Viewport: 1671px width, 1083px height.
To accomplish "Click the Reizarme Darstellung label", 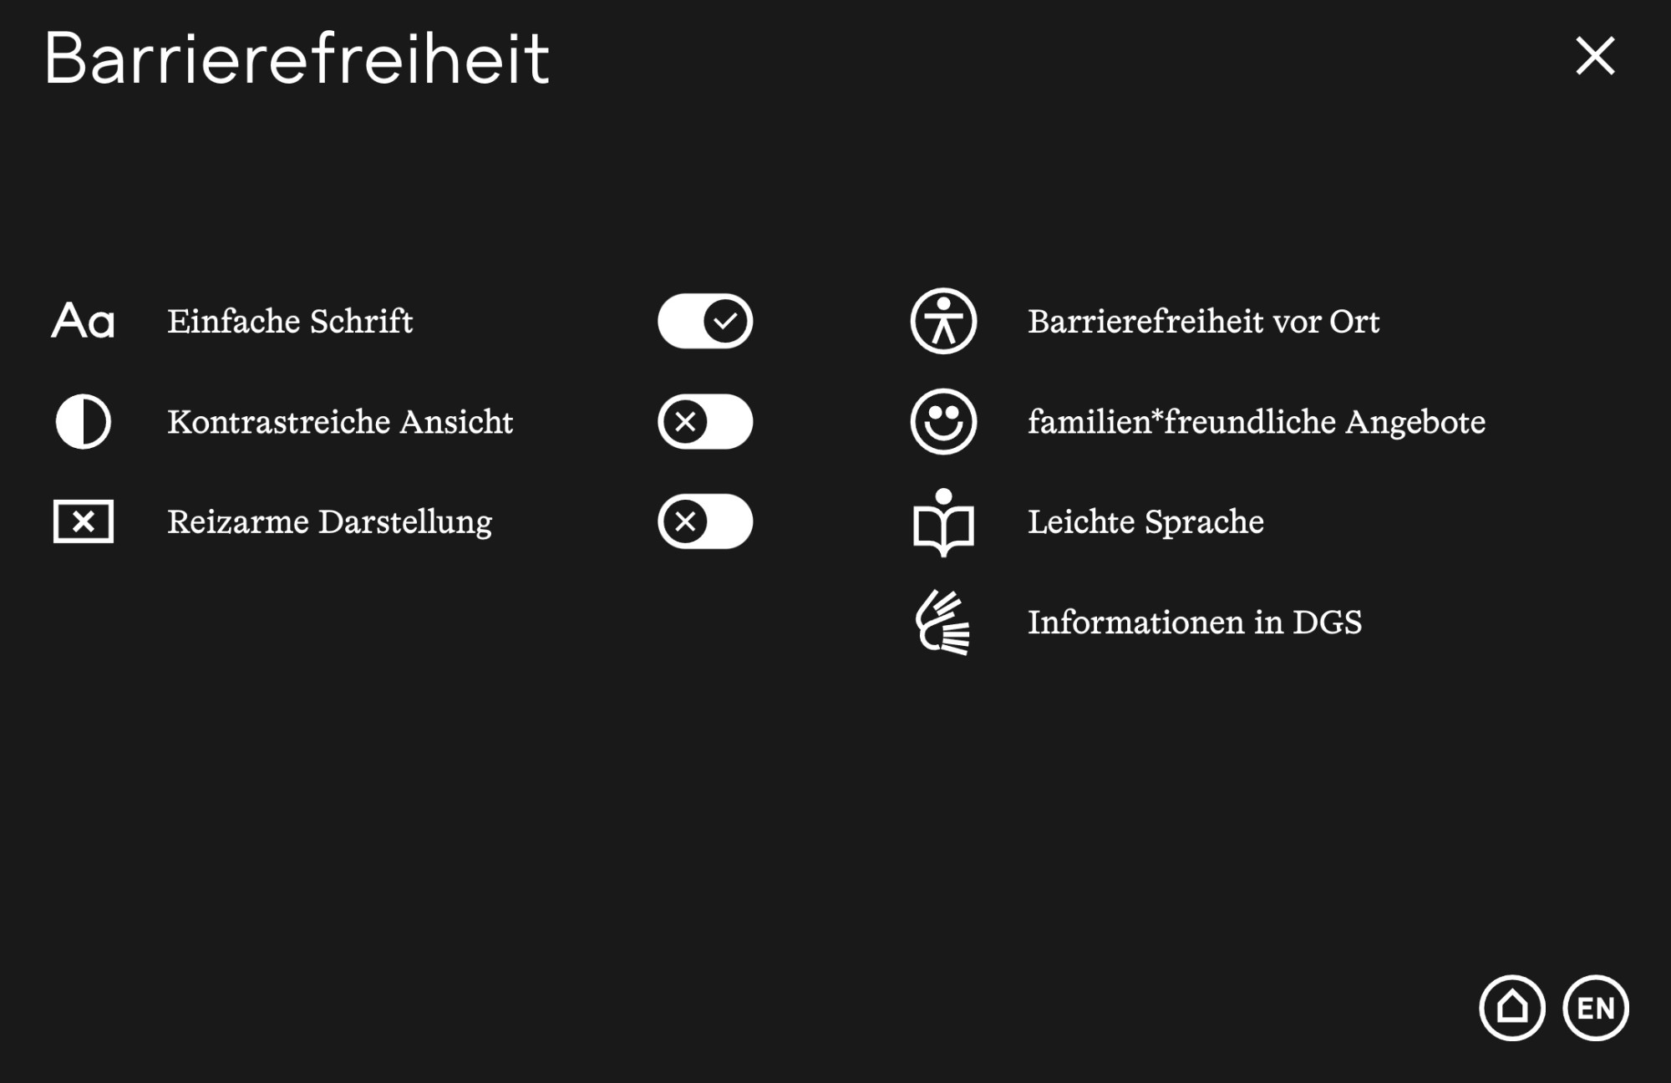I will pos(329,522).
